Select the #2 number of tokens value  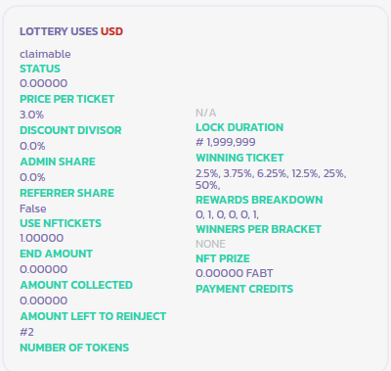tap(26, 332)
